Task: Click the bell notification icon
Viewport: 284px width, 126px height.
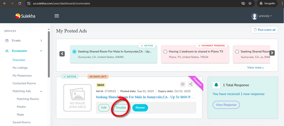Action: pos(216,85)
